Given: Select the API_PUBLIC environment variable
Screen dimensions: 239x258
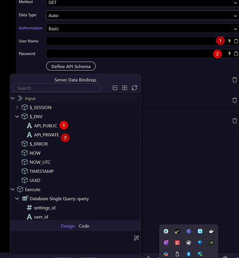Looking at the screenshot, I should pos(45,126).
